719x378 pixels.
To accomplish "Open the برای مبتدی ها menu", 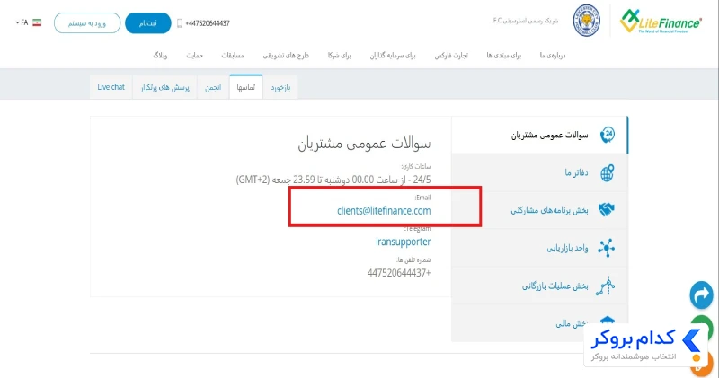I will [x=504, y=56].
